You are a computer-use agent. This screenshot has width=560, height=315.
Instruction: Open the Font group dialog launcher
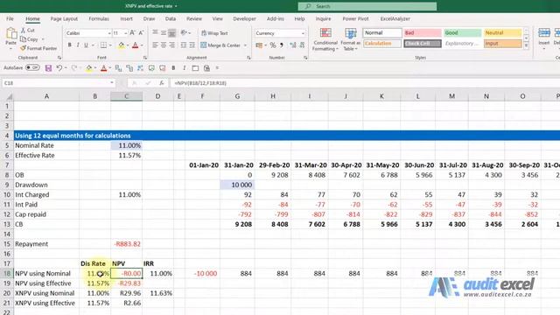pos(145,58)
